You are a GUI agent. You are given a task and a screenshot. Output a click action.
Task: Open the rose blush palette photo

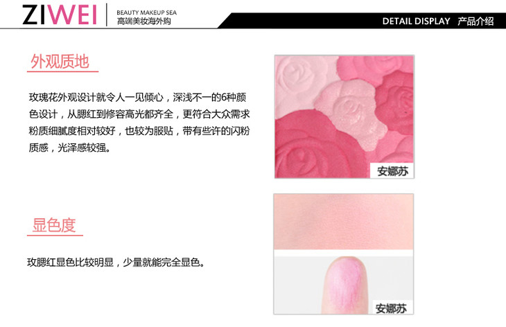(344, 116)
